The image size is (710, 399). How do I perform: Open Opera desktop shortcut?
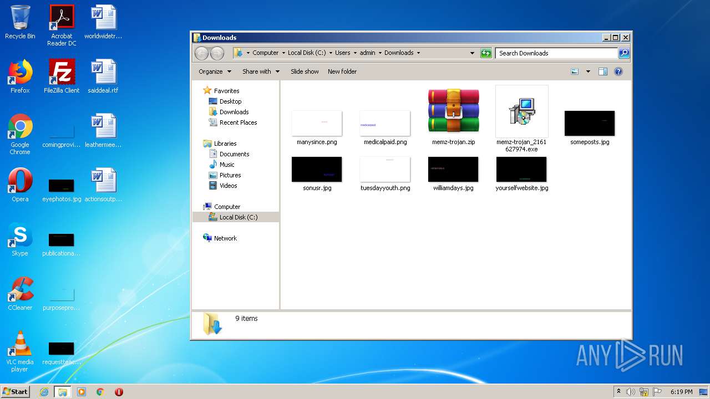coord(20,185)
